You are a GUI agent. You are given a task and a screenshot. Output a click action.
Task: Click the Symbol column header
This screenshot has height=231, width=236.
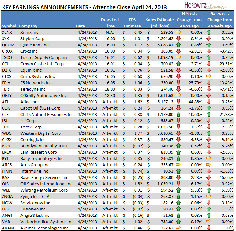click(x=9, y=26)
